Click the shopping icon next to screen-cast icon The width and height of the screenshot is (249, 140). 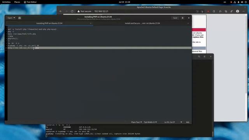202,11
